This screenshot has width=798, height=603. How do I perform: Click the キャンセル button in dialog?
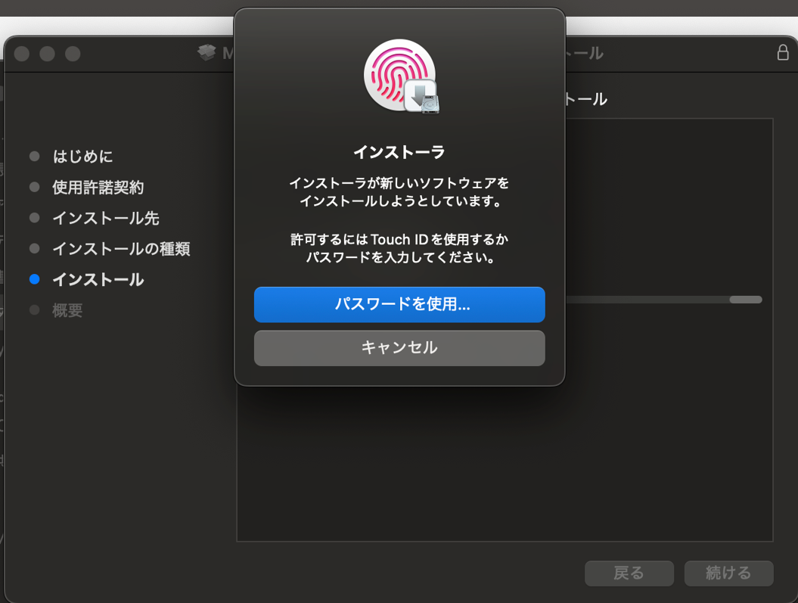(x=399, y=348)
